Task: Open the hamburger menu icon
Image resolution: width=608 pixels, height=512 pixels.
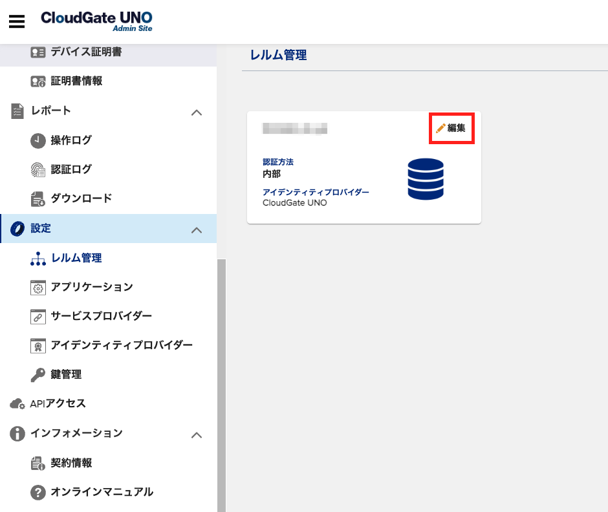Action: tap(17, 22)
